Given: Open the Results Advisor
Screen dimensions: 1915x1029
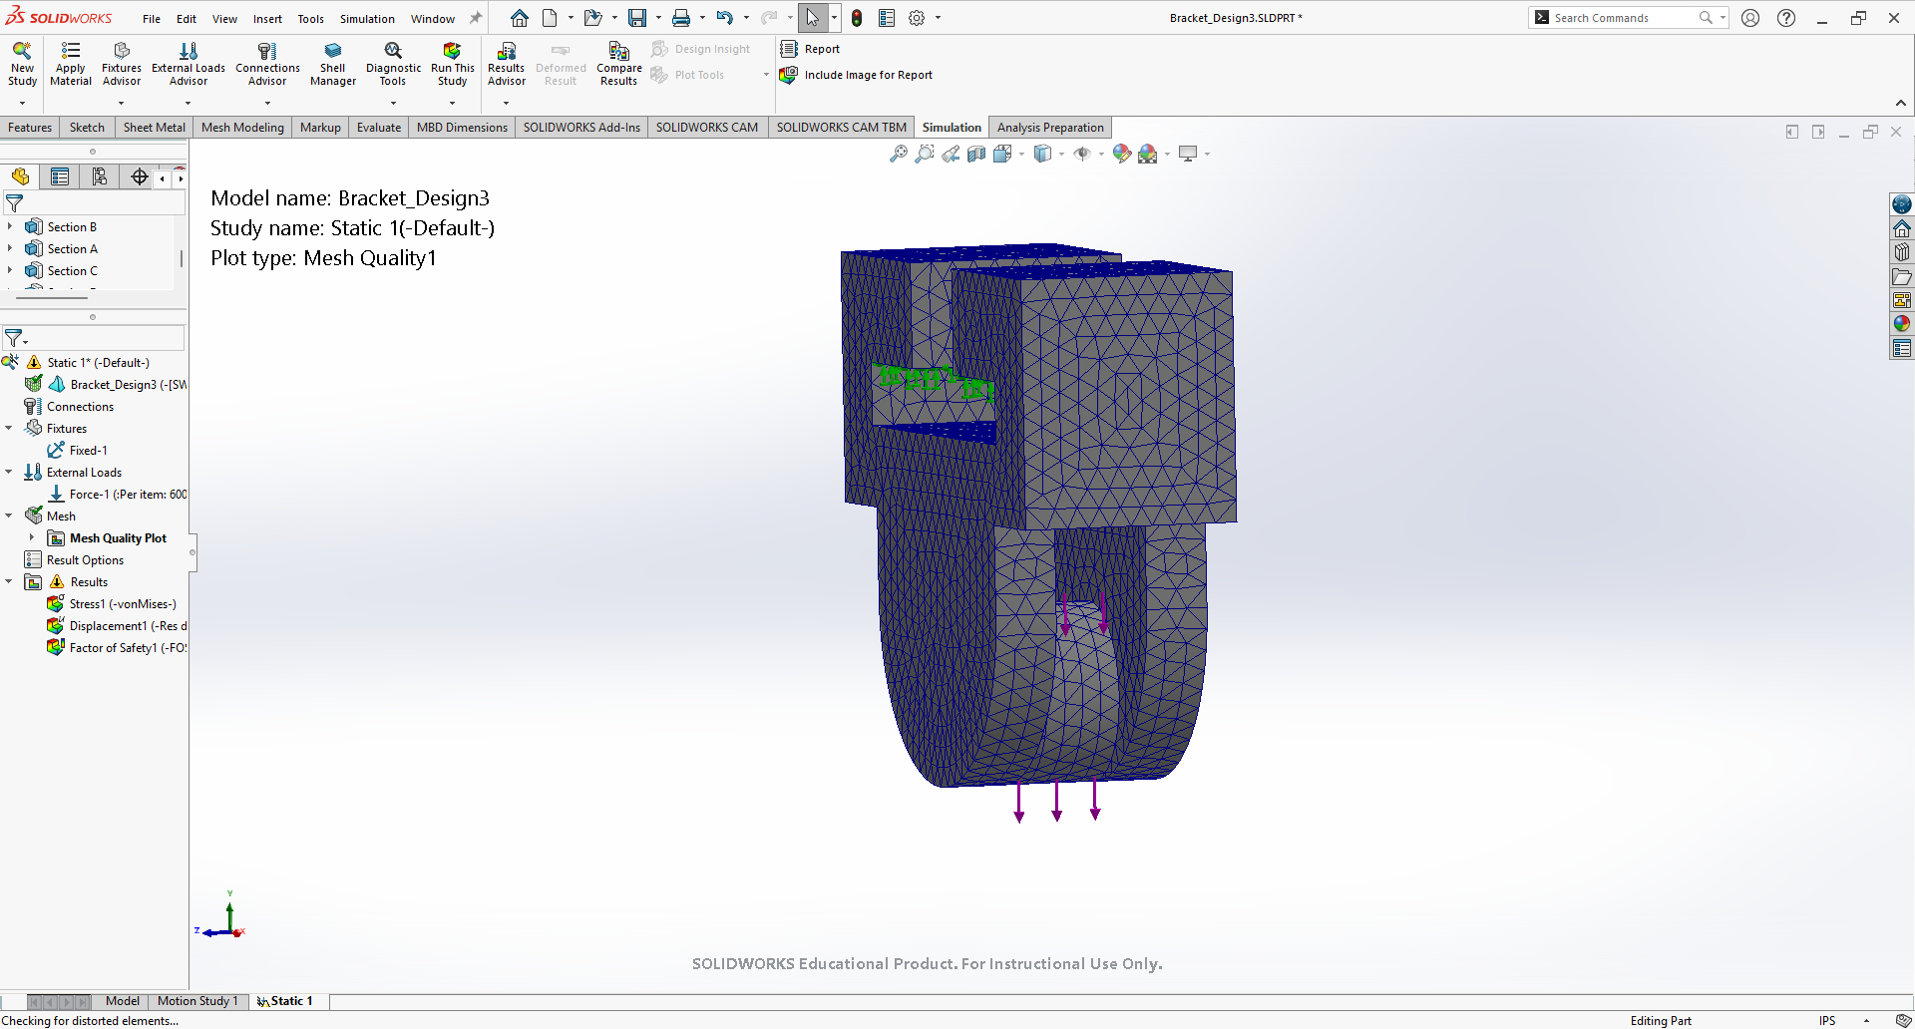Looking at the screenshot, I should (506, 64).
